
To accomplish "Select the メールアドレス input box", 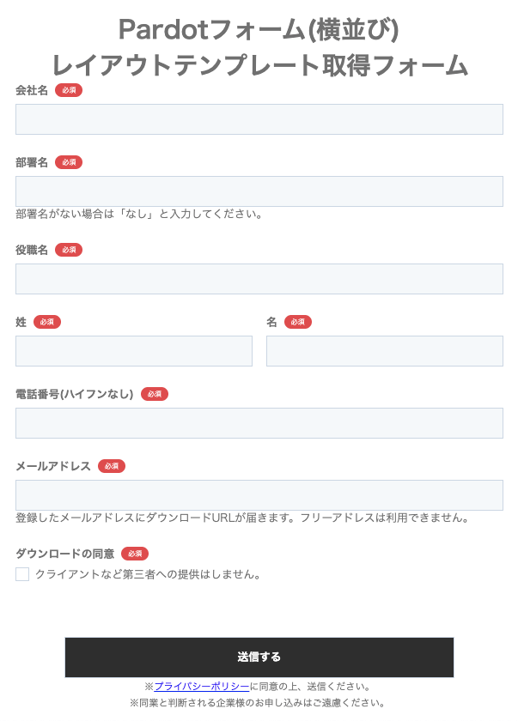I will 259,495.
